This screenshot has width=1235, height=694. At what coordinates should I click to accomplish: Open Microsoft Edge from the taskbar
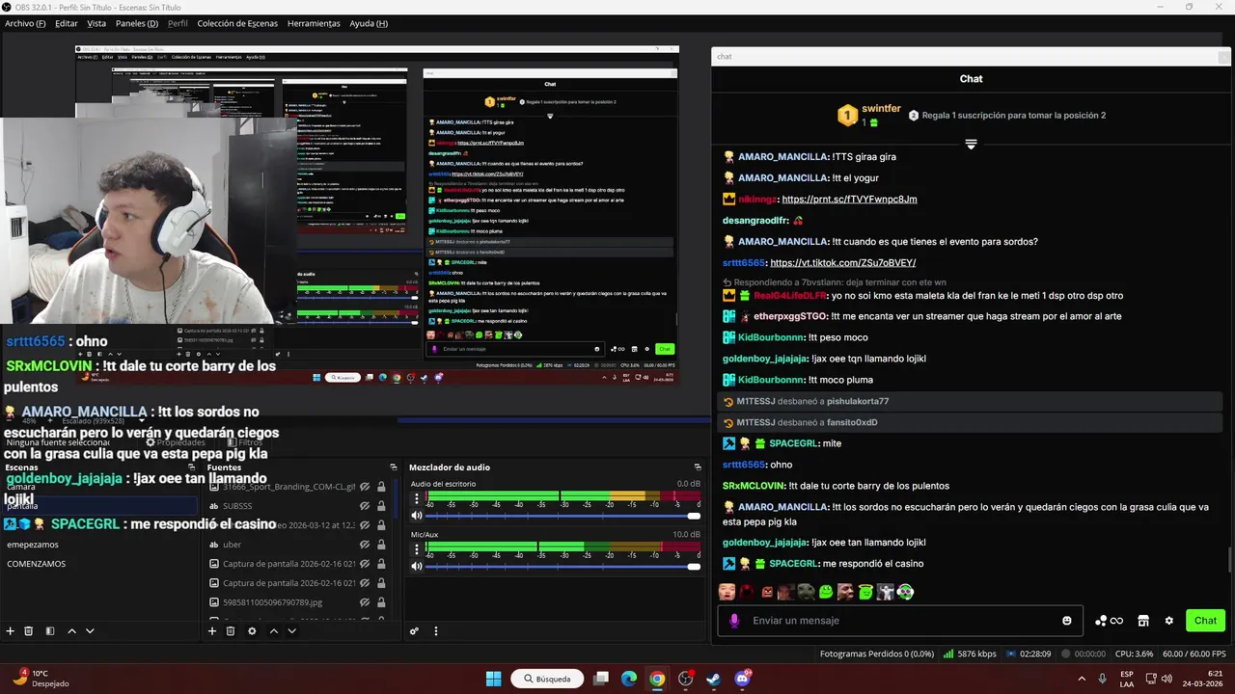pos(629,679)
